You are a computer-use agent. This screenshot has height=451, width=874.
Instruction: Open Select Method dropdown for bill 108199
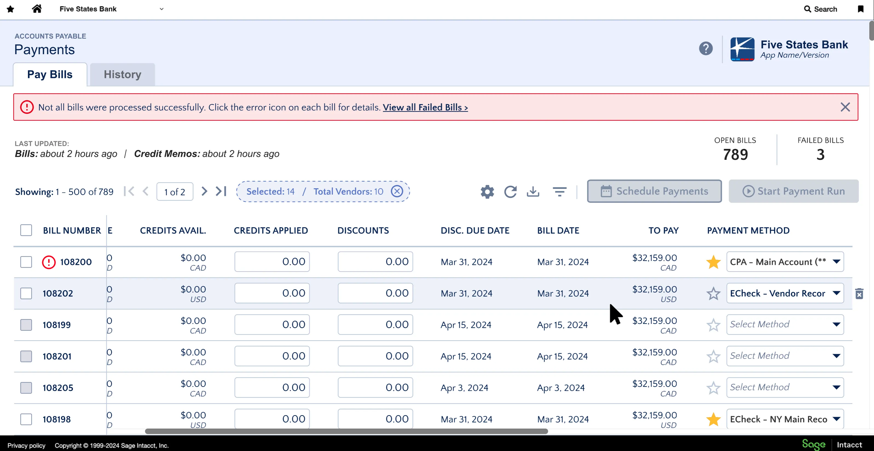[x=785, y=325]
